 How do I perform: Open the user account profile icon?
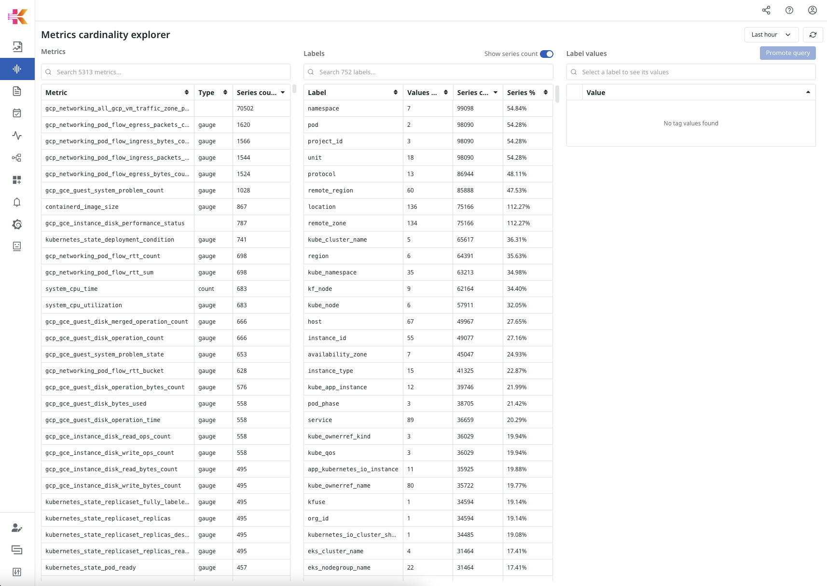[x=812, y=10]
